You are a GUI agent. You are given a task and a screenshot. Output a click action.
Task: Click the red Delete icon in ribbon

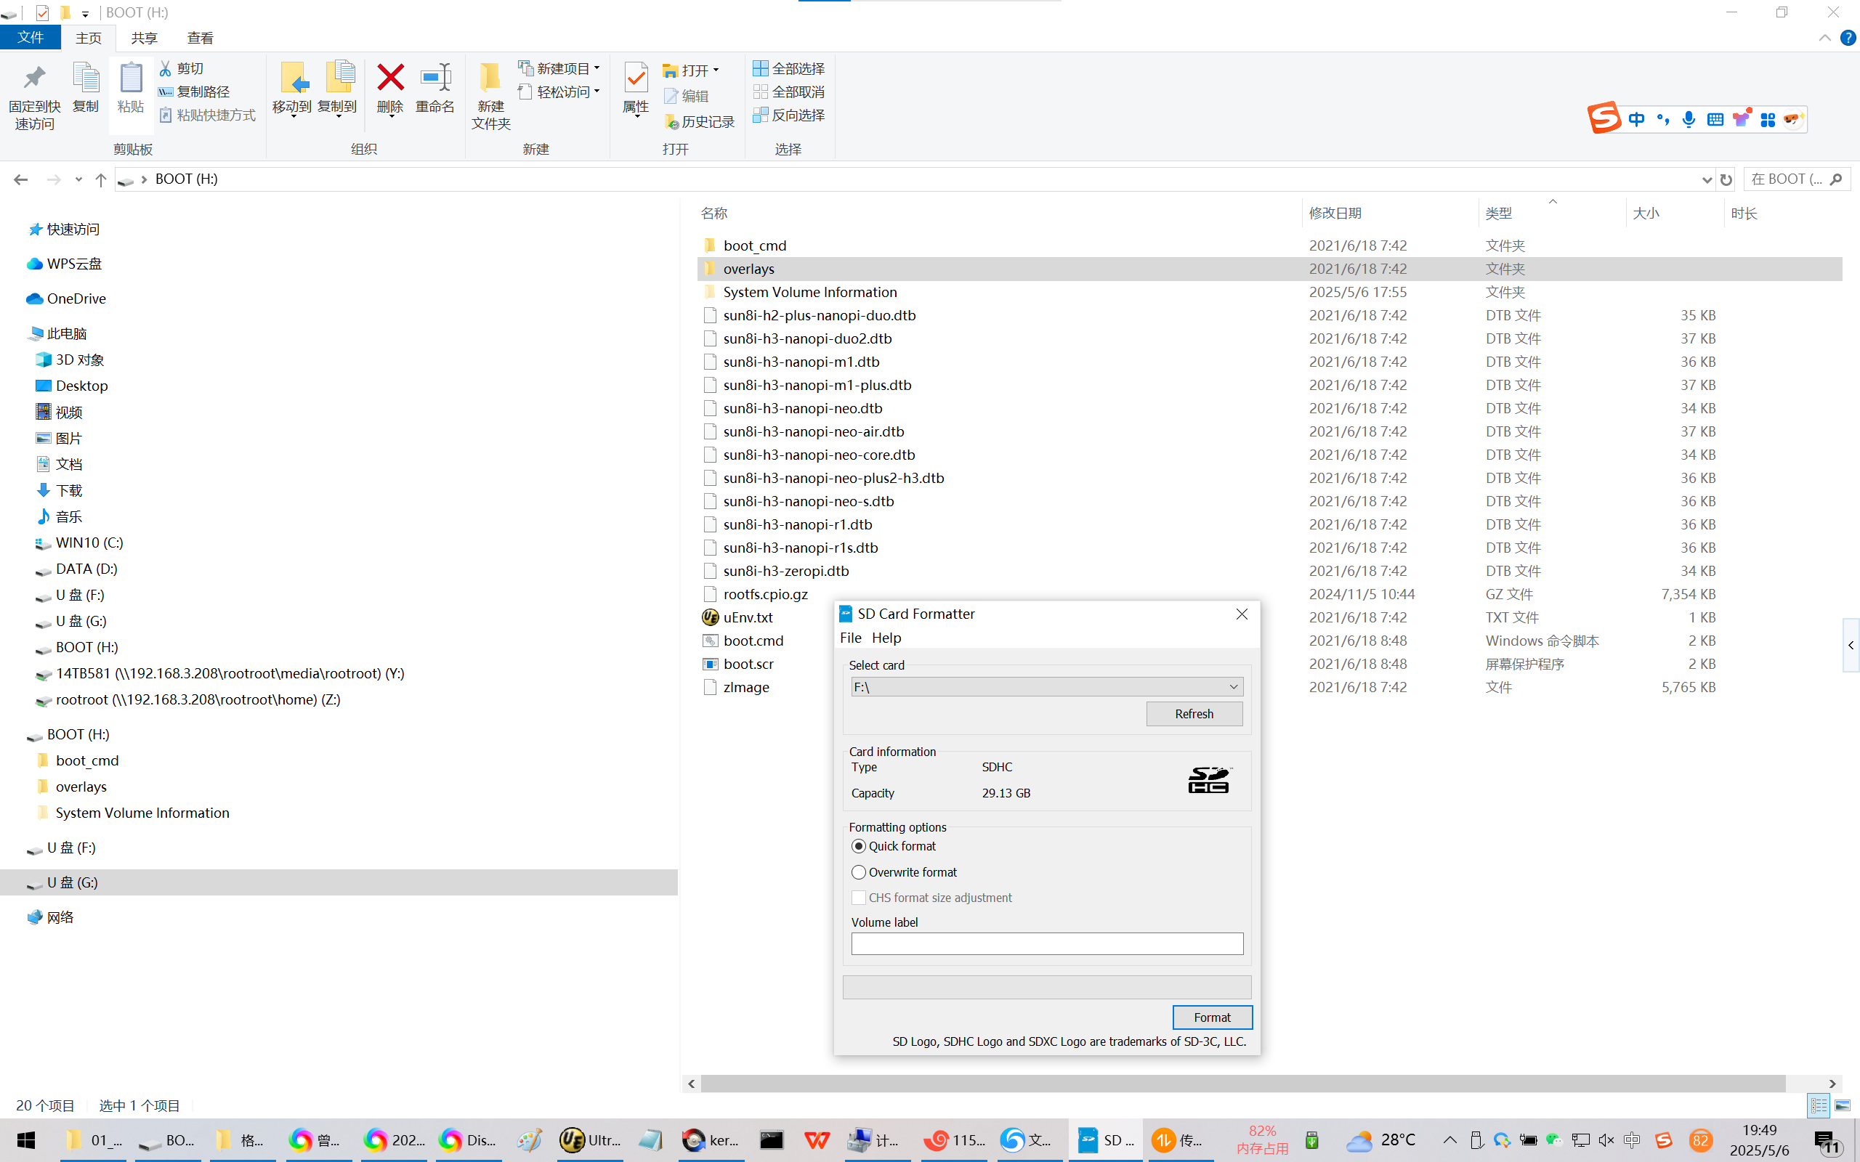(x=389, y=78)
